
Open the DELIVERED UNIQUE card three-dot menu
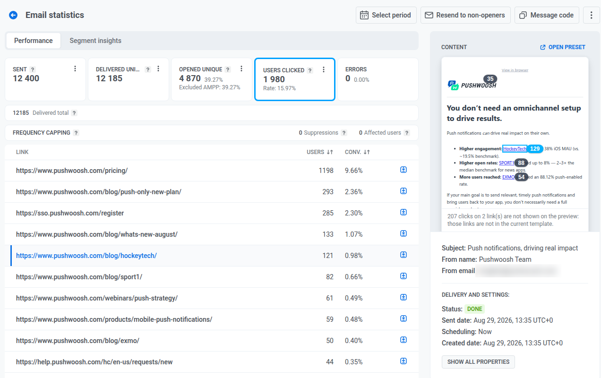pyautogui.click(x=158, y=69)
